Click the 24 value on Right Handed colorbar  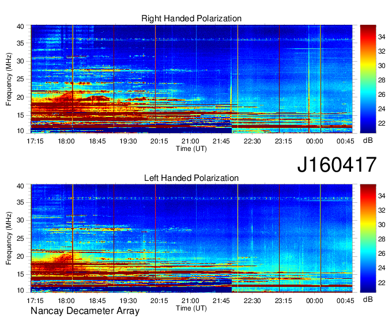382,109
